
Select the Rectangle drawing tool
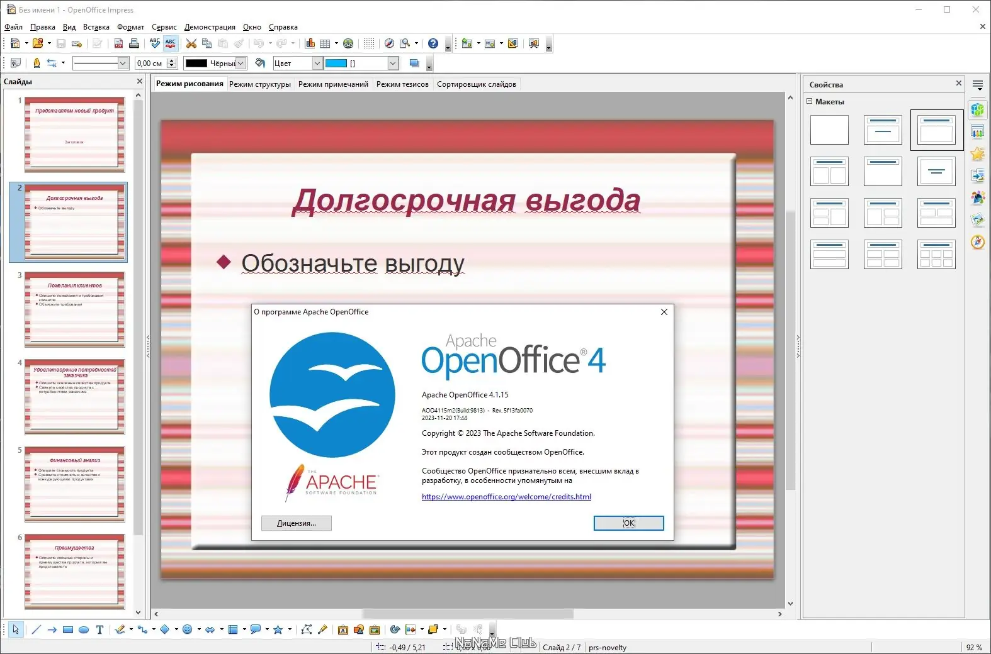(x=68, y=629)
